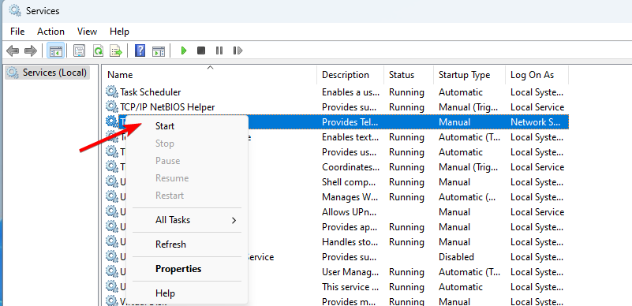The width and height of the screenshot is (632, 306).
Task: Click the Export List toolbar icon
Action: click(x=116, y=50)
